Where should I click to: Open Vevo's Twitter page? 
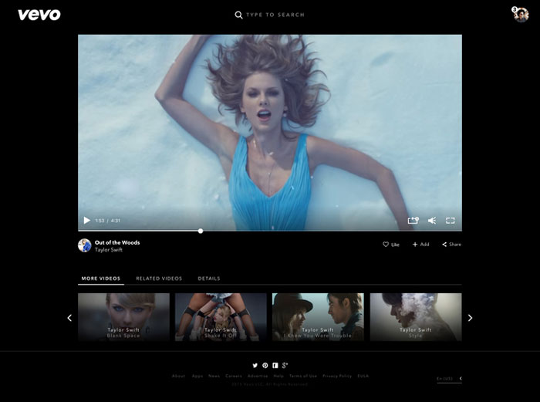(x=255, y=365)
